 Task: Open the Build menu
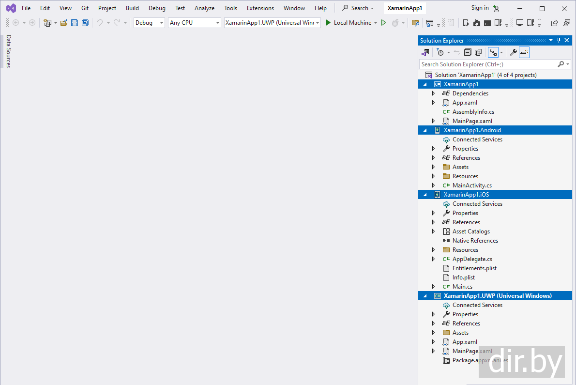tap(132, 8)
